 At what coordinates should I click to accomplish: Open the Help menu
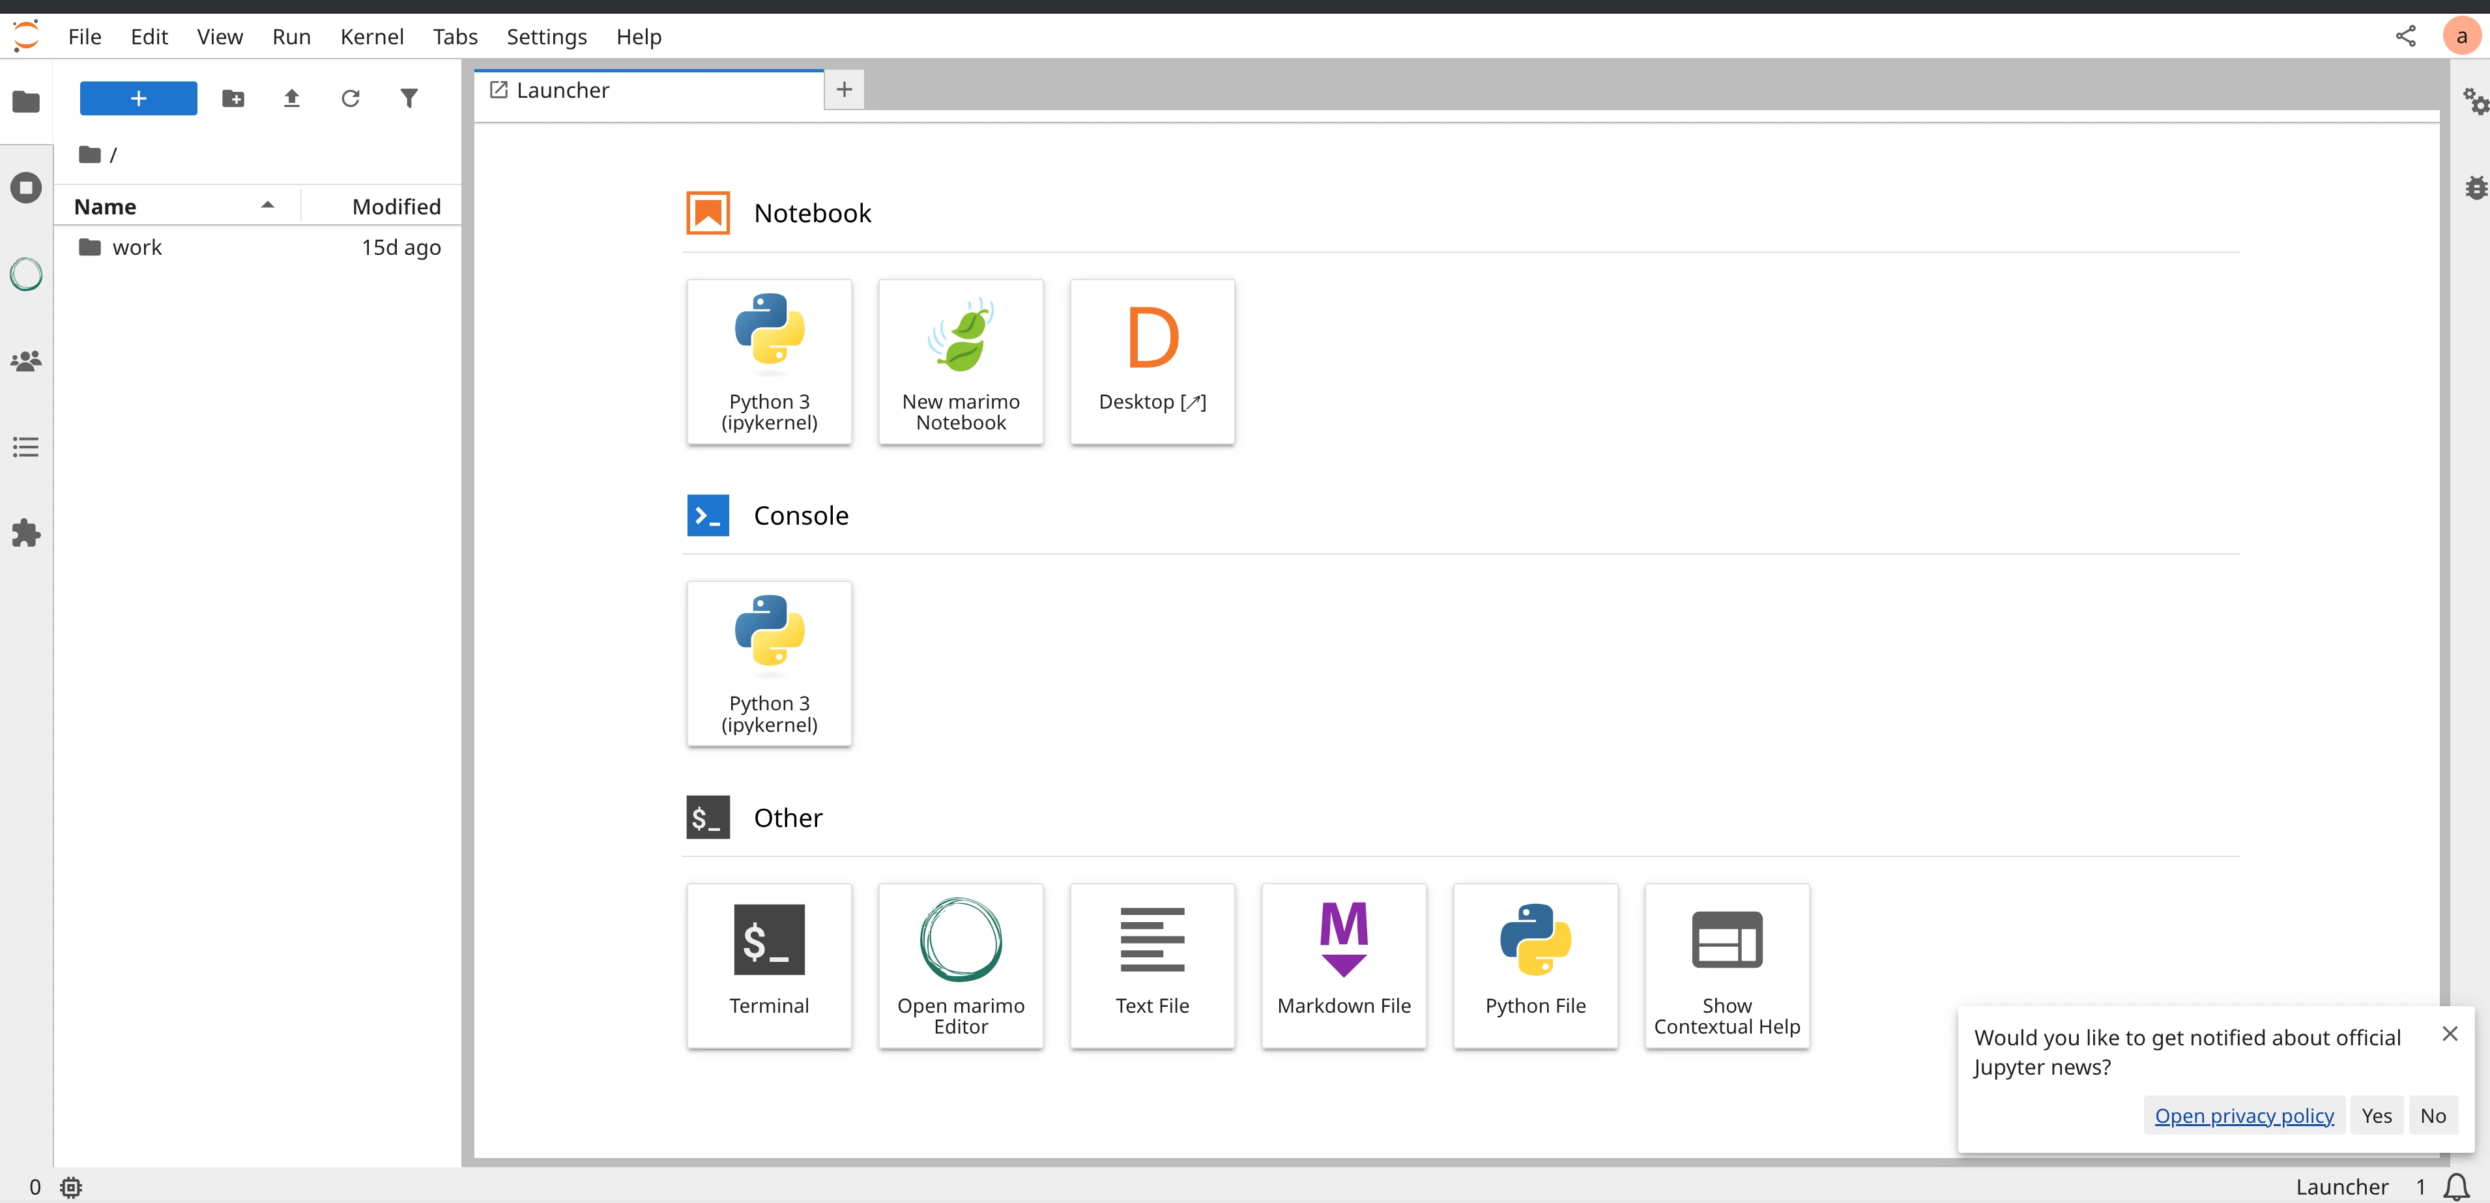(x=638, y=36)
